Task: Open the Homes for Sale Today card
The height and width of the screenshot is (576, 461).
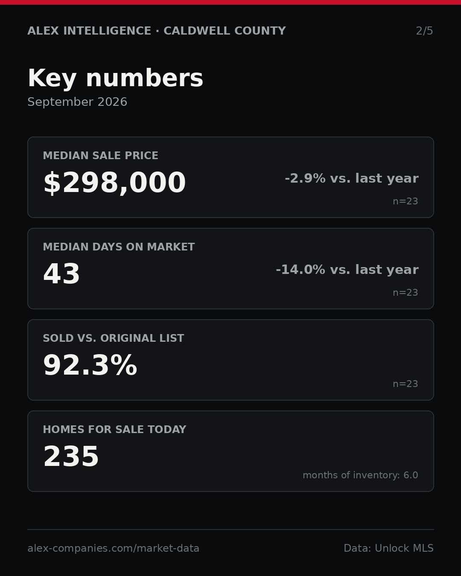Action: coord(230,451)
